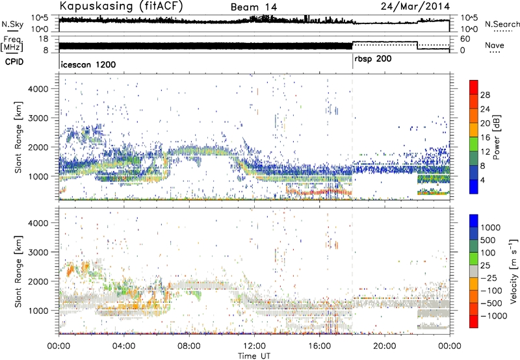Click the power color bar red segment
Viewport: 520px width, 360px height.
pyautogui.click(x=474, y=87)
